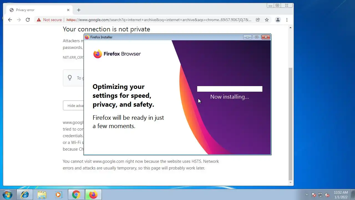The height and width of the screenshot is (200, 355).
Task: Click the Action Center flag tray icon
Action: (x=314, y=195)
